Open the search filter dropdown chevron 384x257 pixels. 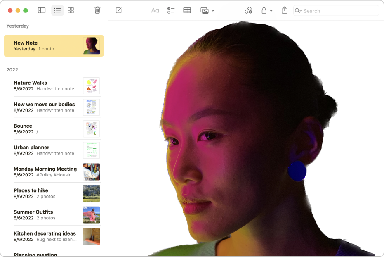(300, 11)
